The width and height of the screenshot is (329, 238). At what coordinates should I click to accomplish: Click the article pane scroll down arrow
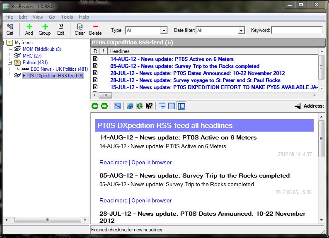[322, 220]
